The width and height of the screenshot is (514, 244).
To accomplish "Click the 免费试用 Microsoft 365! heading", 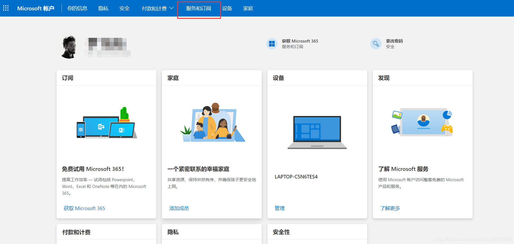I will point(93,169).
